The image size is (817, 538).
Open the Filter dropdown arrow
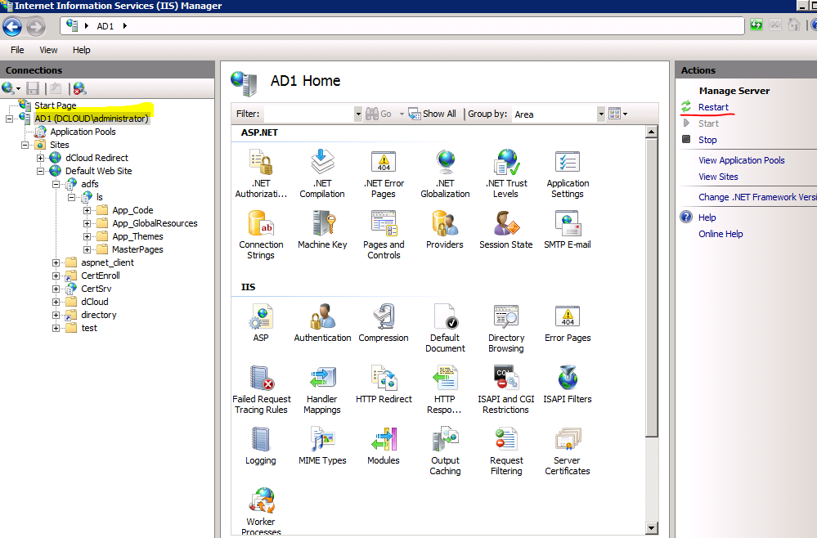(x=358, y=114)
